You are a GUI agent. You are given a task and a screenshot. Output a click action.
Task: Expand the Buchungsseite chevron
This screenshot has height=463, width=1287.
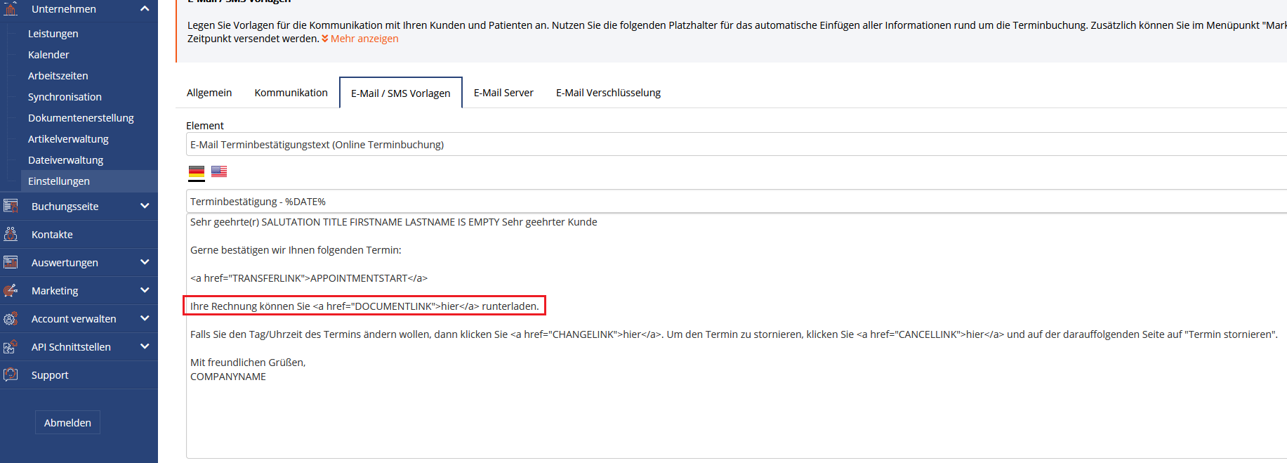(145, 206)
